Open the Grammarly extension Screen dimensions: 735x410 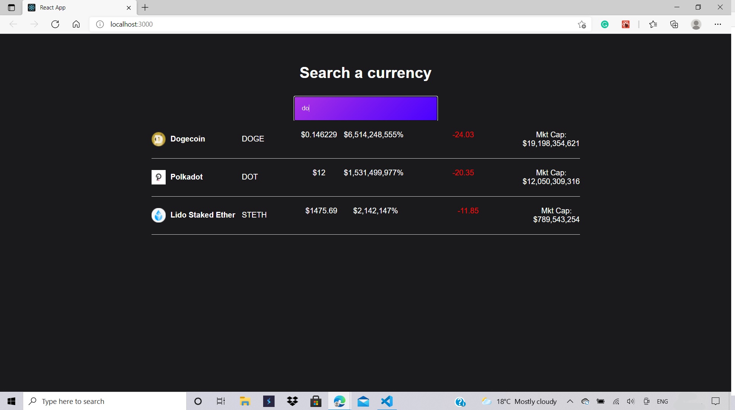(605, 24)
